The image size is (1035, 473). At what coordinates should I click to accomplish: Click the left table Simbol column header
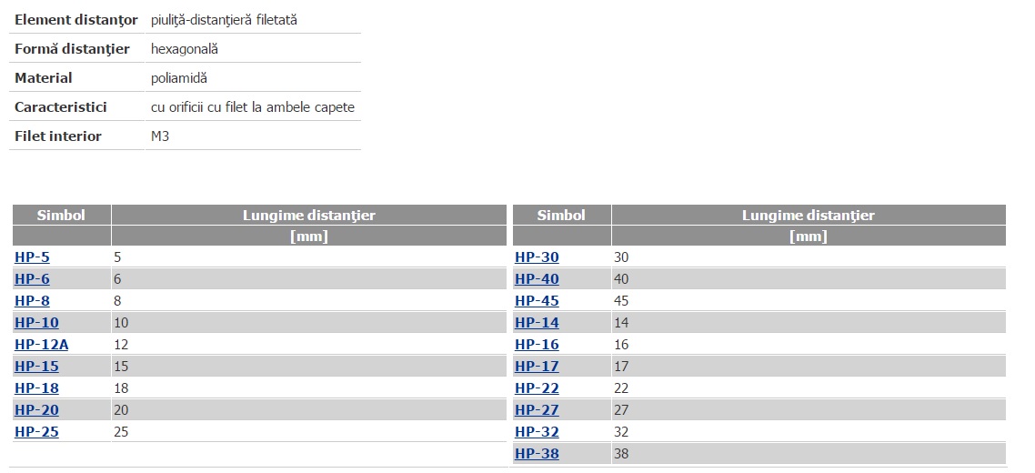pos(61,216)
